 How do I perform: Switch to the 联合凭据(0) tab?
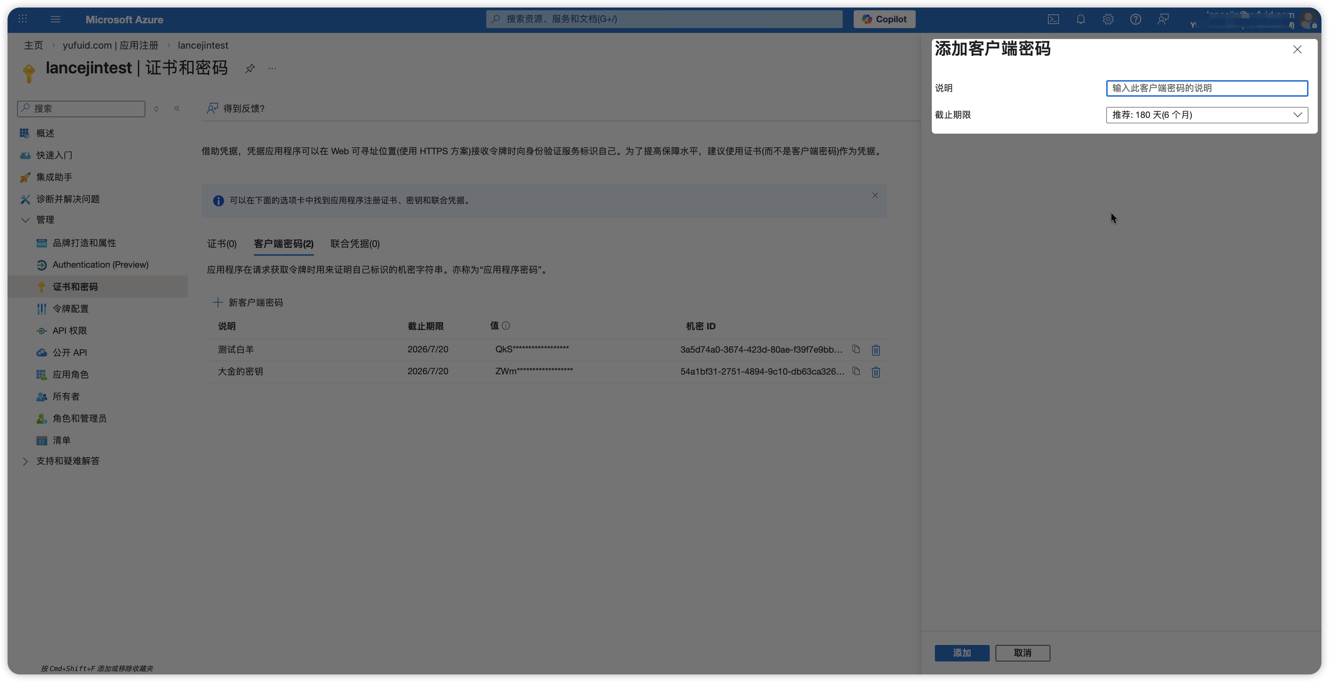click(355, 243)
